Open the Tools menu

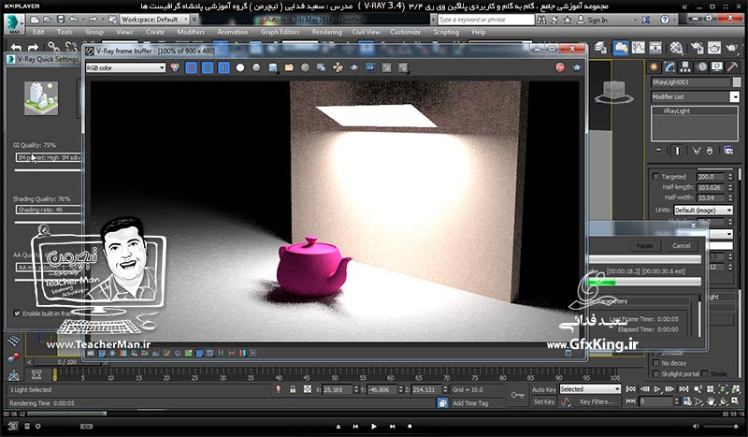pyautogui.click(x=65, y=32)
